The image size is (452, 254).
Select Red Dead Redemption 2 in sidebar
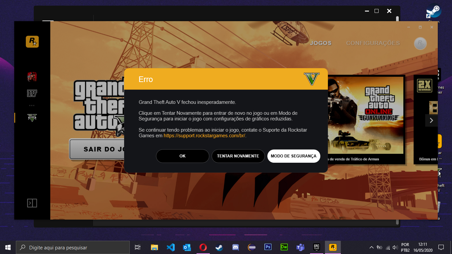pyautogui.click(x=32, y=77)
